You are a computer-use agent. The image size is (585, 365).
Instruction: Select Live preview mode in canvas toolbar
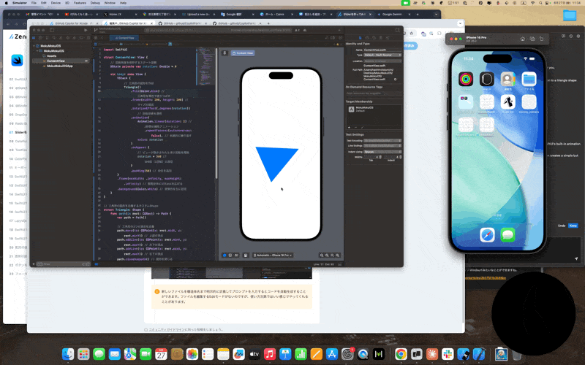[224, 255]
